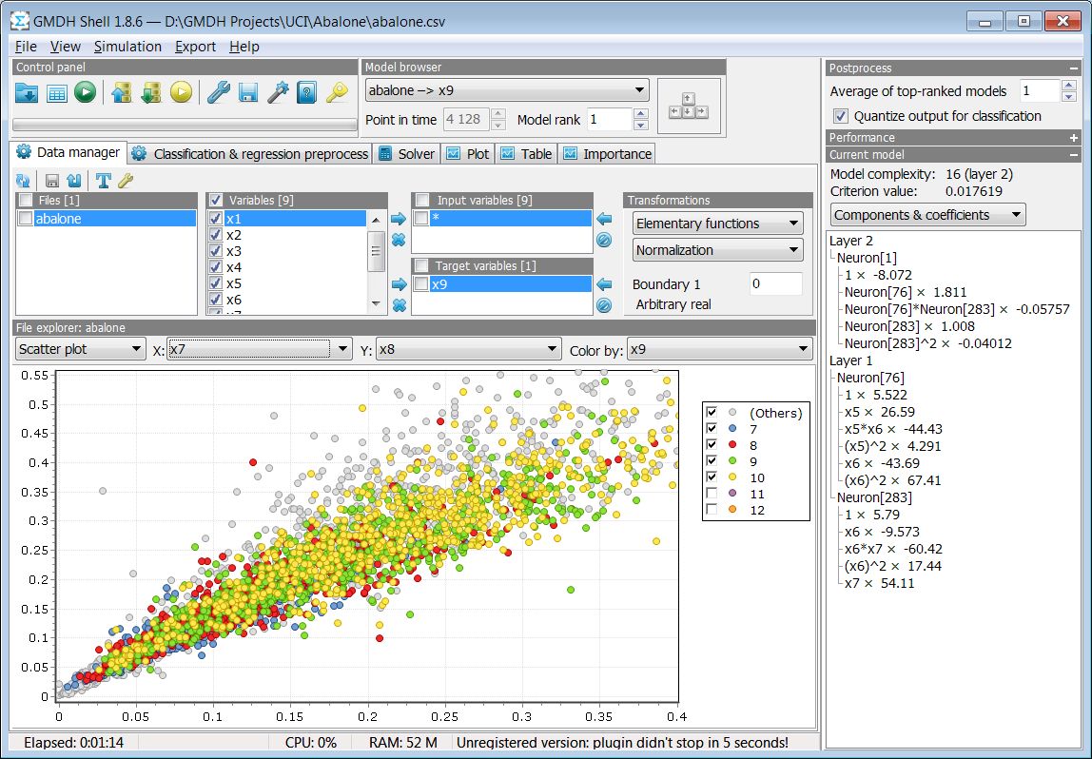Disable Quantize output for classification
The image size is (1092, 759).
coord(840,115)
